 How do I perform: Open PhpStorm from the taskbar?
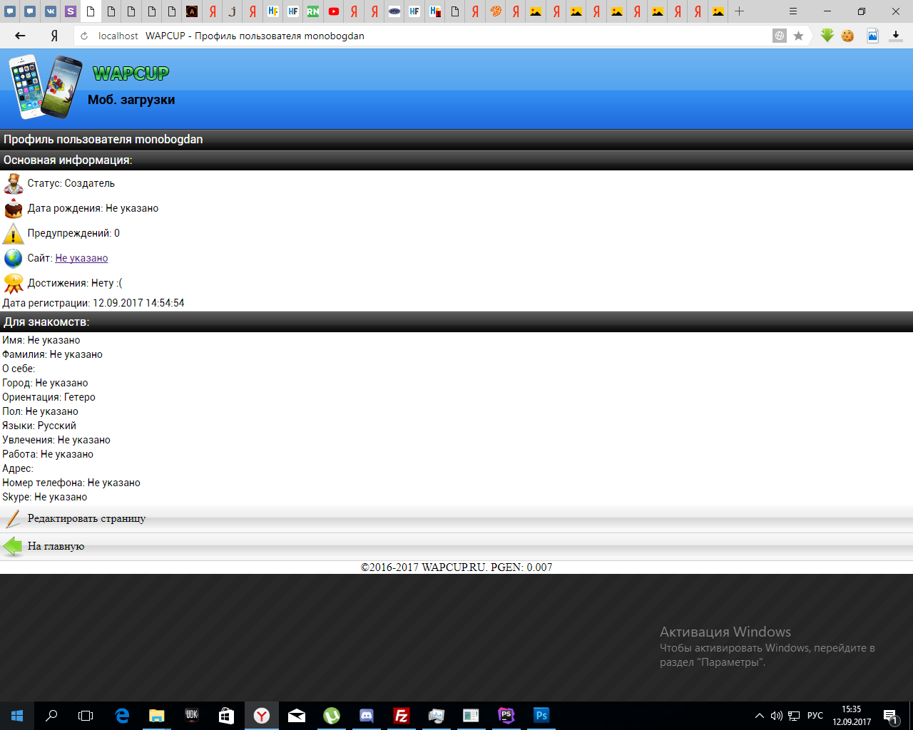pyautogui.click(x=506, y=716)
